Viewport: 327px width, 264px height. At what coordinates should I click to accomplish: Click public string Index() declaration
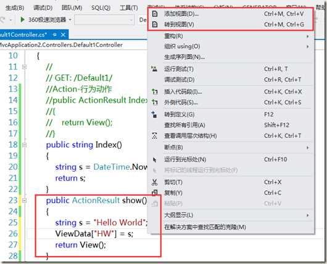coord(84,145)
